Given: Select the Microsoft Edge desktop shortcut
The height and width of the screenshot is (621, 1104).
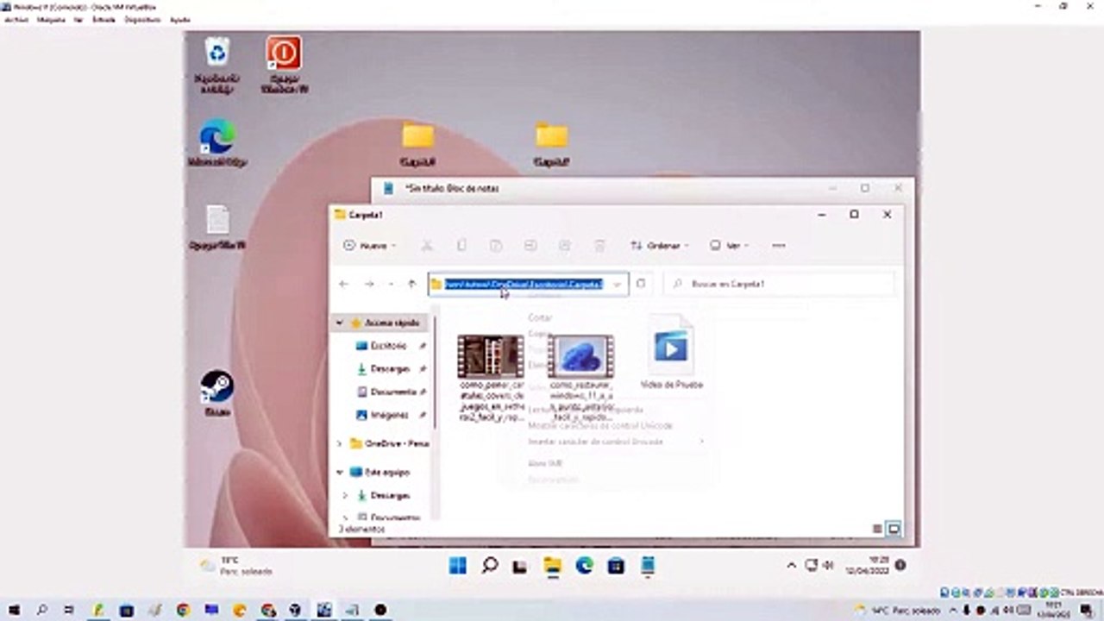Looking at the screenshot, I should click(217, 143).
